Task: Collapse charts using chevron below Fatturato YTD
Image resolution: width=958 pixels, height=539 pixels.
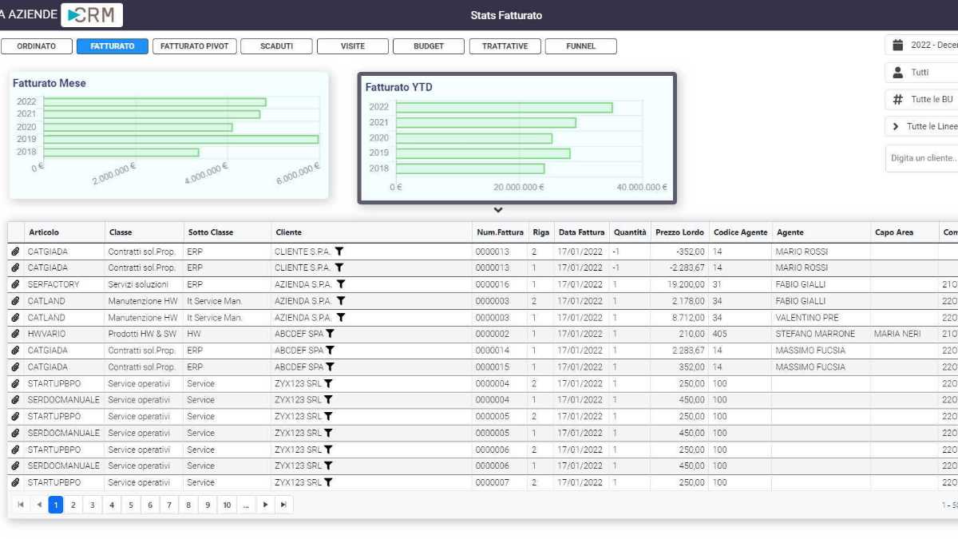Action: 498,211
